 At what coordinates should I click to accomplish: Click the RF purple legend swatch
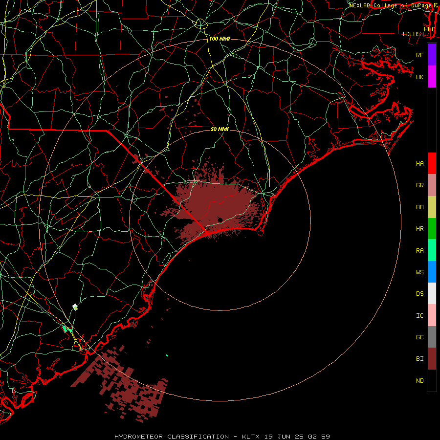(432, 55)
